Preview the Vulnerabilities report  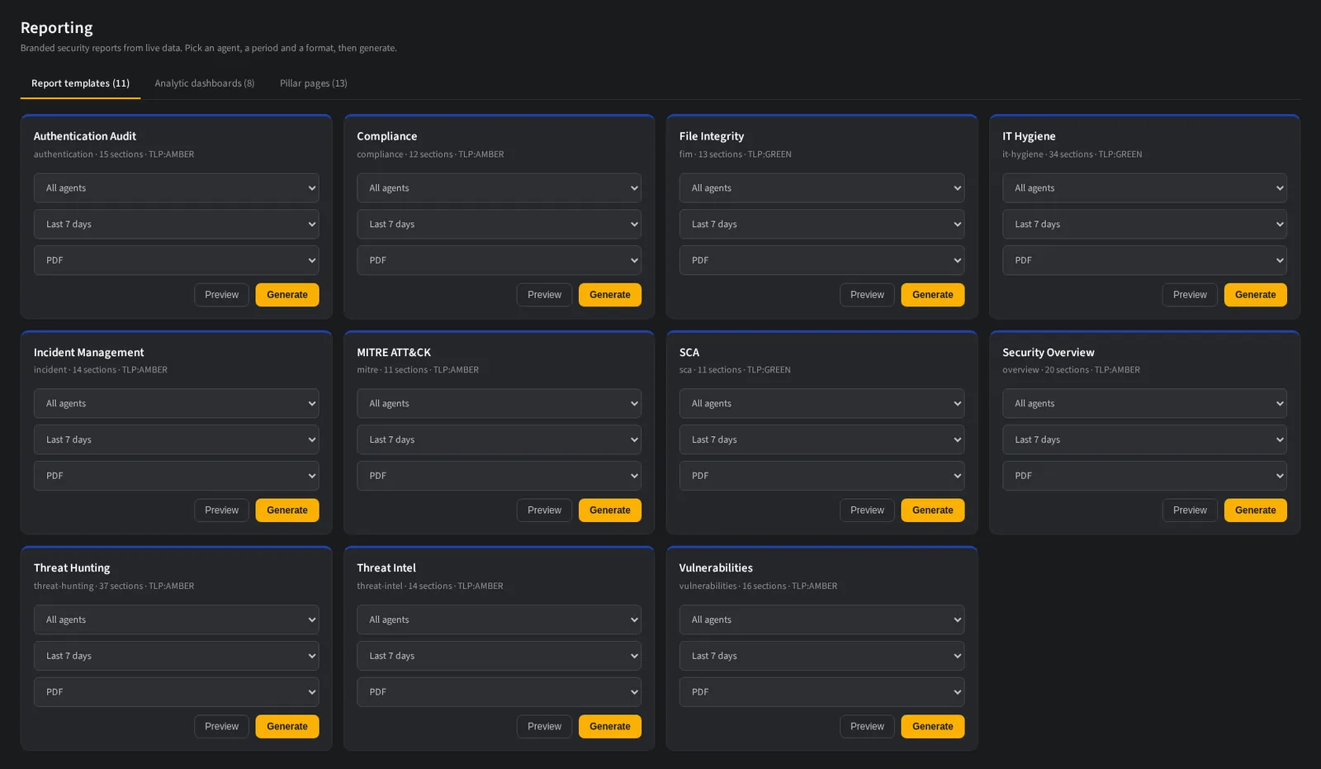[867, 727]
